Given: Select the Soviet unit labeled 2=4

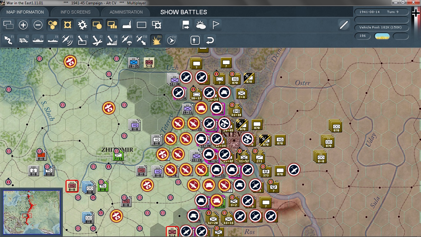Looking at the screenshot, I should pos(242,94).
